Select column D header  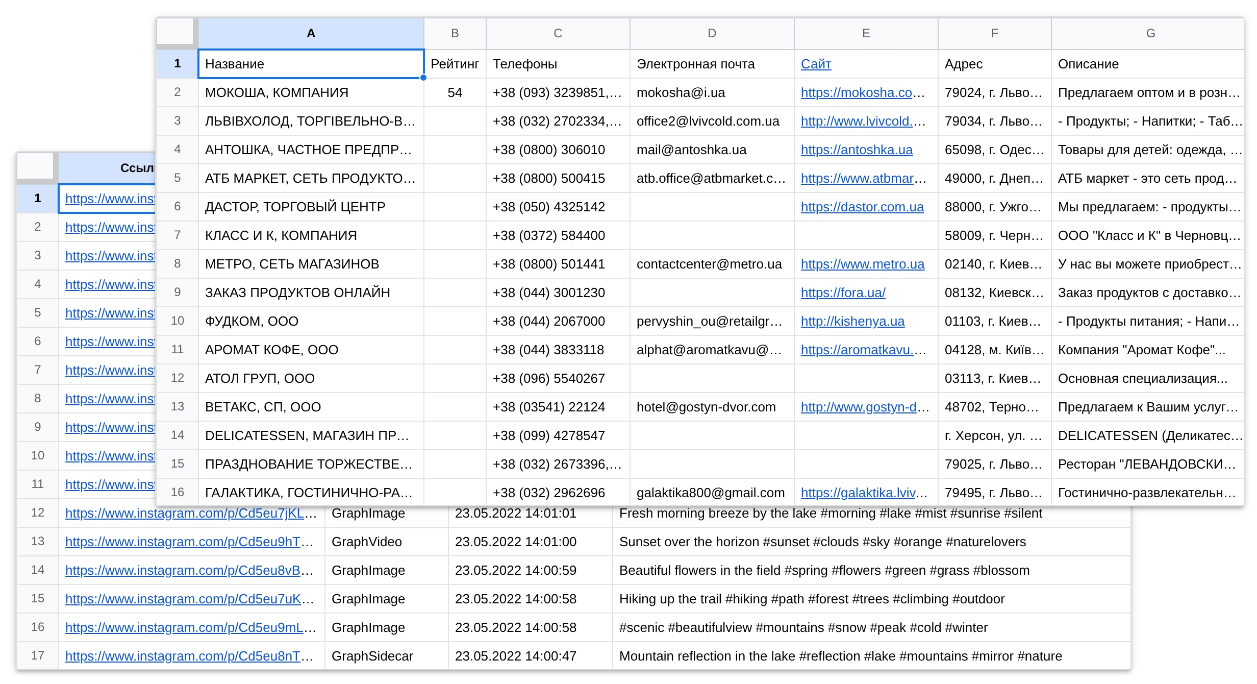(x=712, y=33)
